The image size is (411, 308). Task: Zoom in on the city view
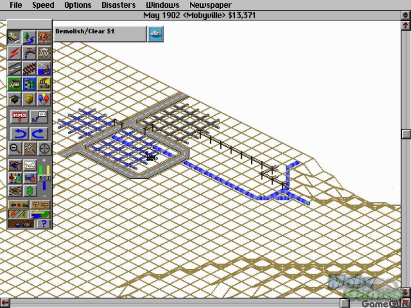click(29, 149)
